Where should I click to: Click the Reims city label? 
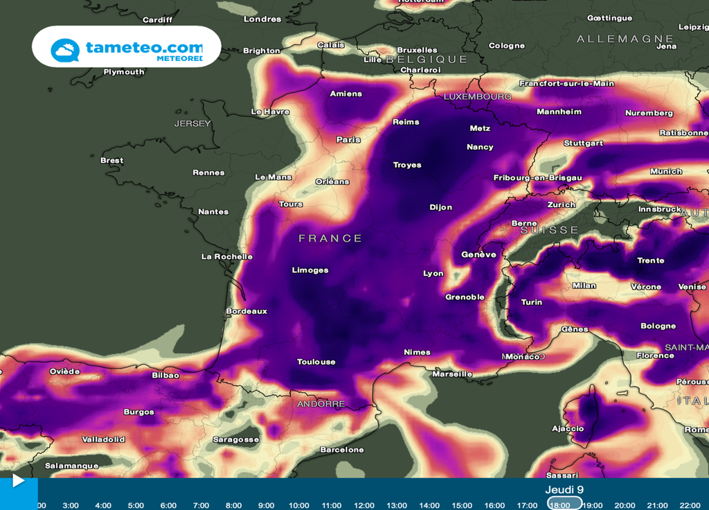tap(406, 122)
